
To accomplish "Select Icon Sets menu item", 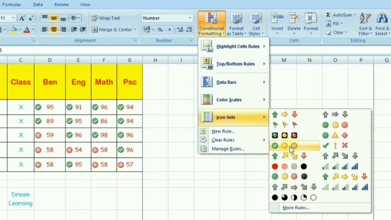I will (233, 117).
